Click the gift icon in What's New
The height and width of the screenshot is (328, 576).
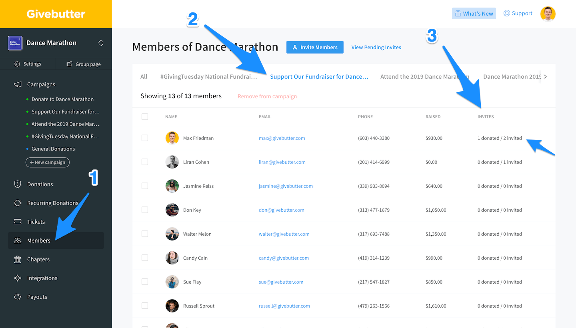tap(458, 14)
